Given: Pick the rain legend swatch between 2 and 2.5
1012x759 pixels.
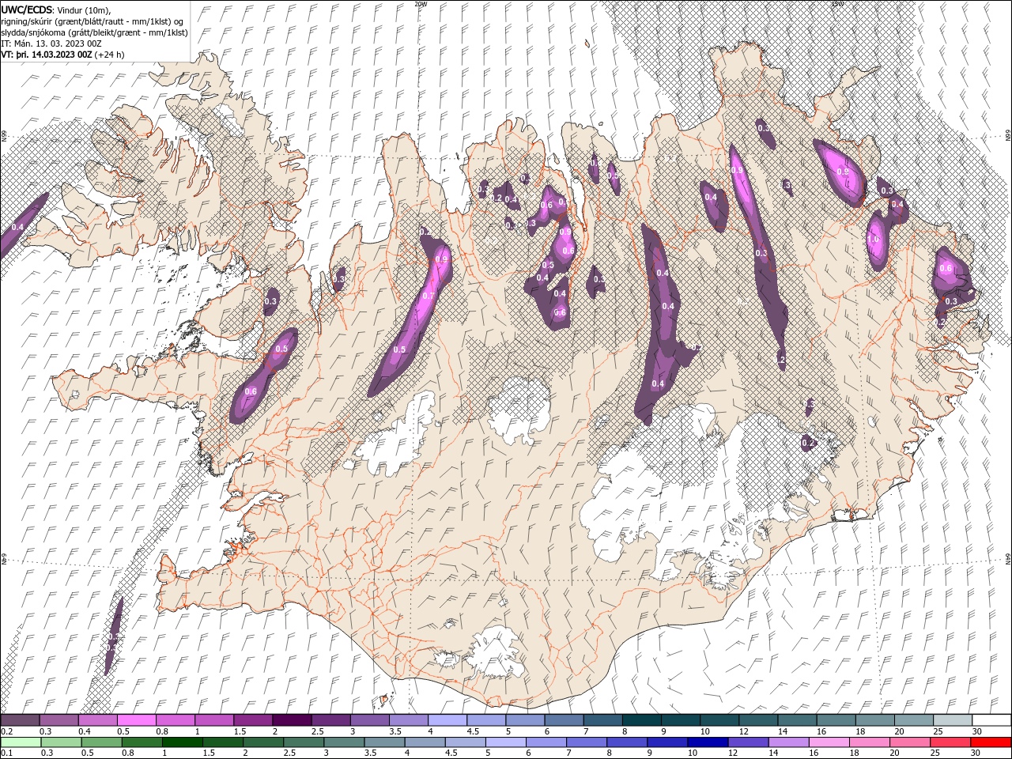Looking at the screenshot, I should click(263, 742).
